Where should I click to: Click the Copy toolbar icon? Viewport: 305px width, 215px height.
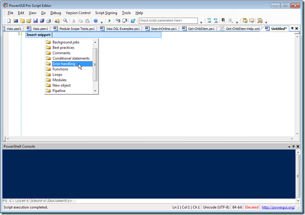(80, 21)
